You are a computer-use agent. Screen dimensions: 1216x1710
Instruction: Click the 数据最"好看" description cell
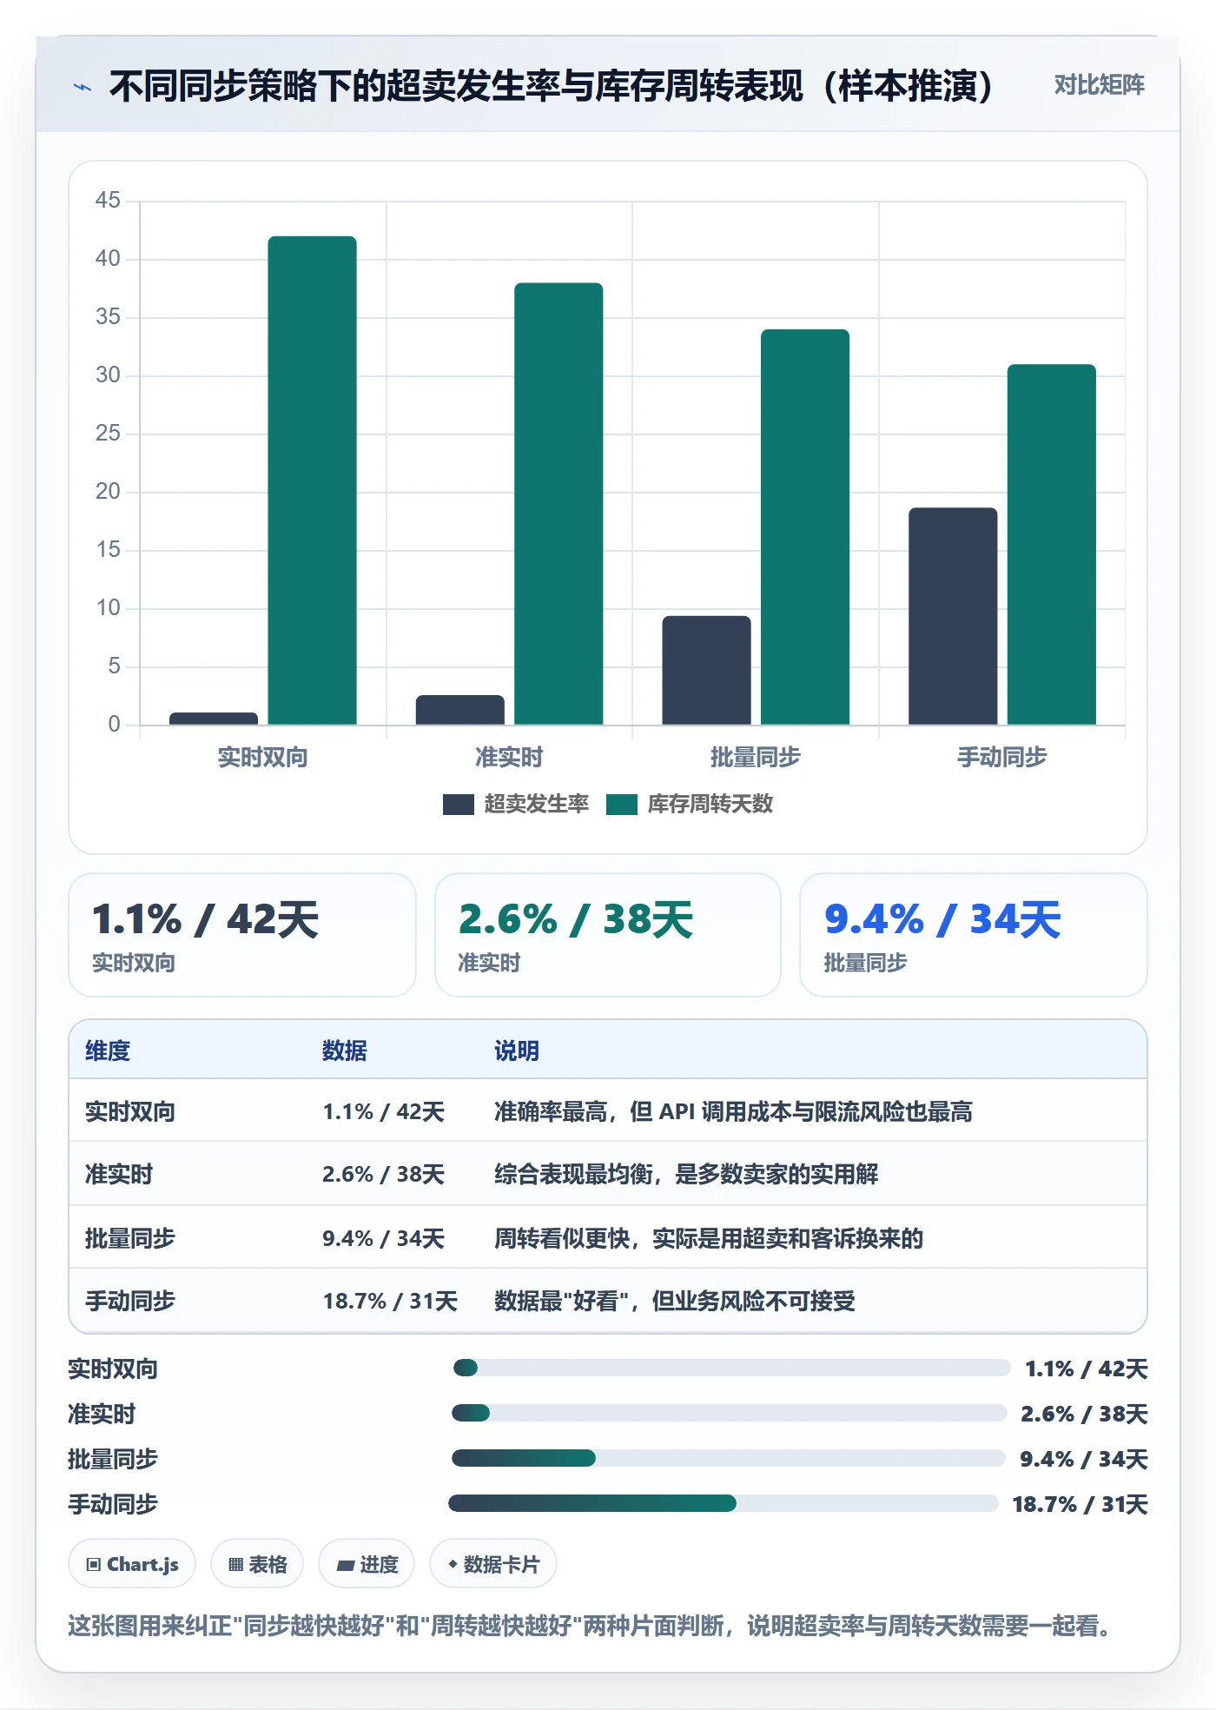click(675, 1301)
